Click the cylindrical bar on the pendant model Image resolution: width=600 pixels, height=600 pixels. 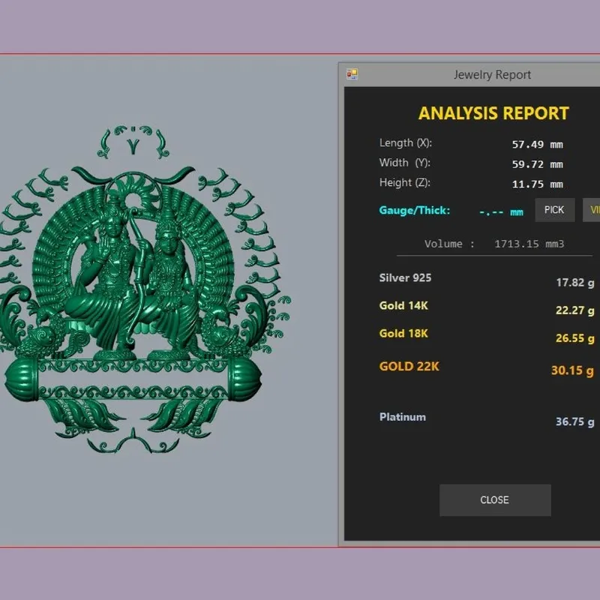tap(133, 380)
